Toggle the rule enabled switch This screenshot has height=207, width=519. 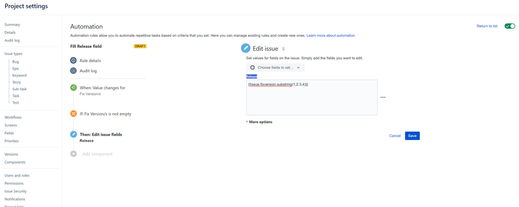point(510,26)
